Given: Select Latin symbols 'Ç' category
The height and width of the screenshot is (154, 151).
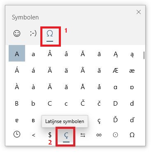Looking at the screenshot, I should point(66,136).
